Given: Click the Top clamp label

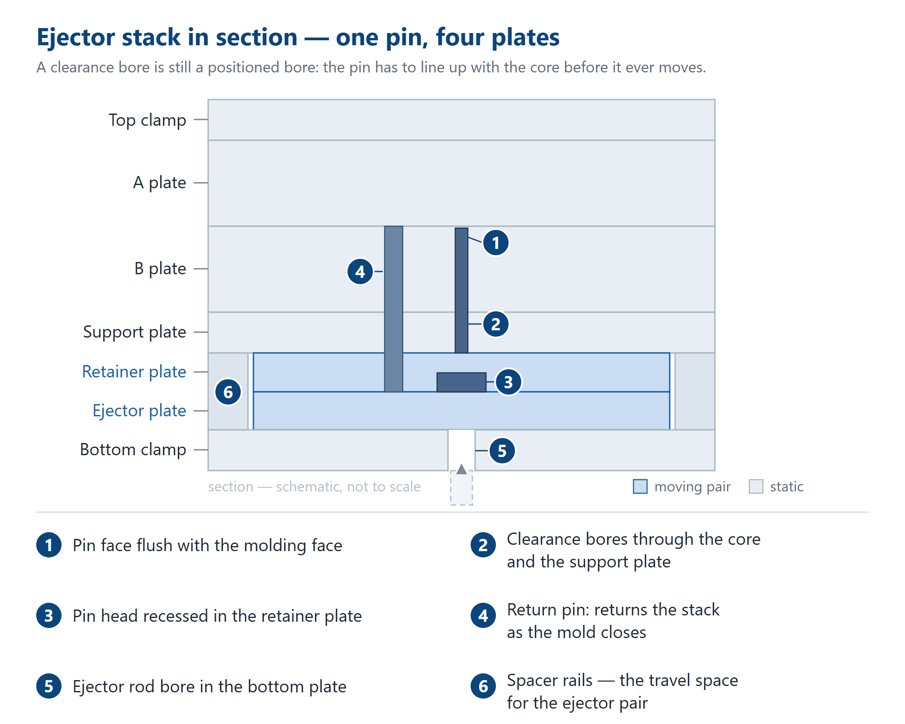Looking at the screenshot, I should (x=148, y=120).
